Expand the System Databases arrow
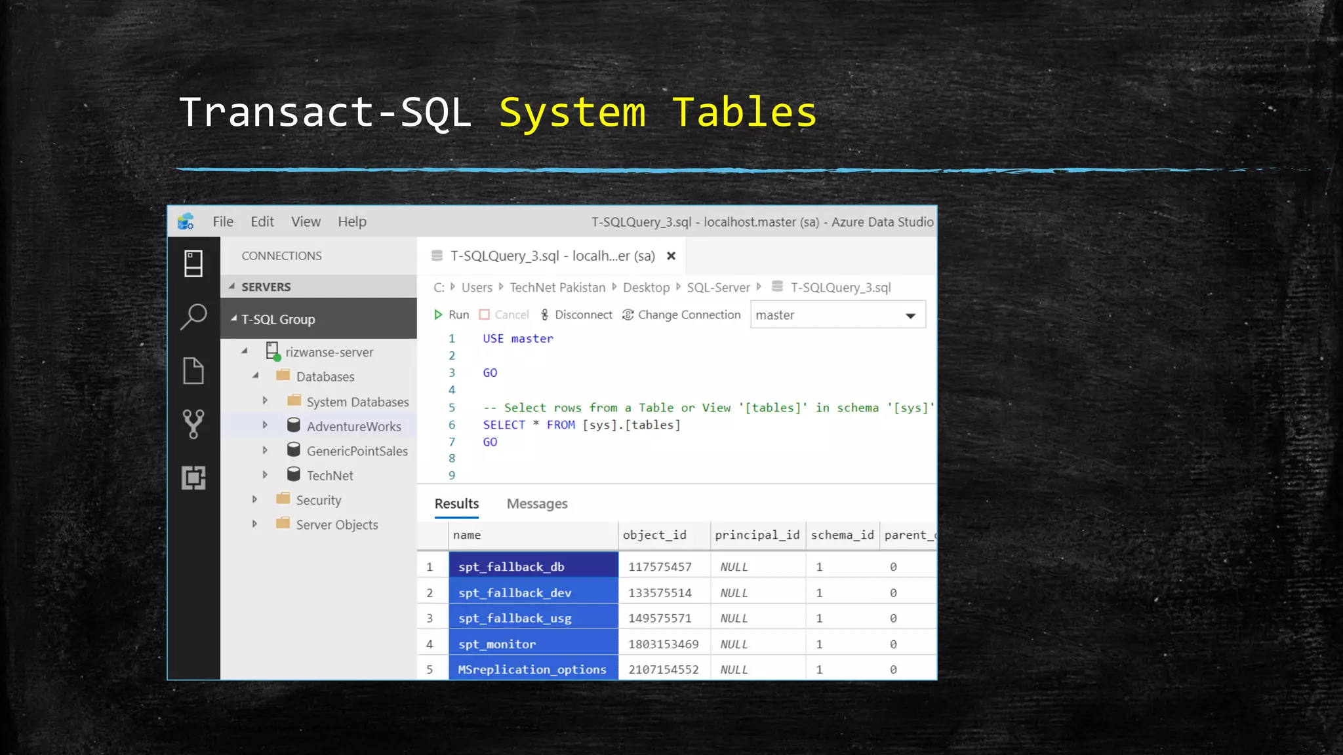This screenshot has height=755, width=1343. coord(265,400)
